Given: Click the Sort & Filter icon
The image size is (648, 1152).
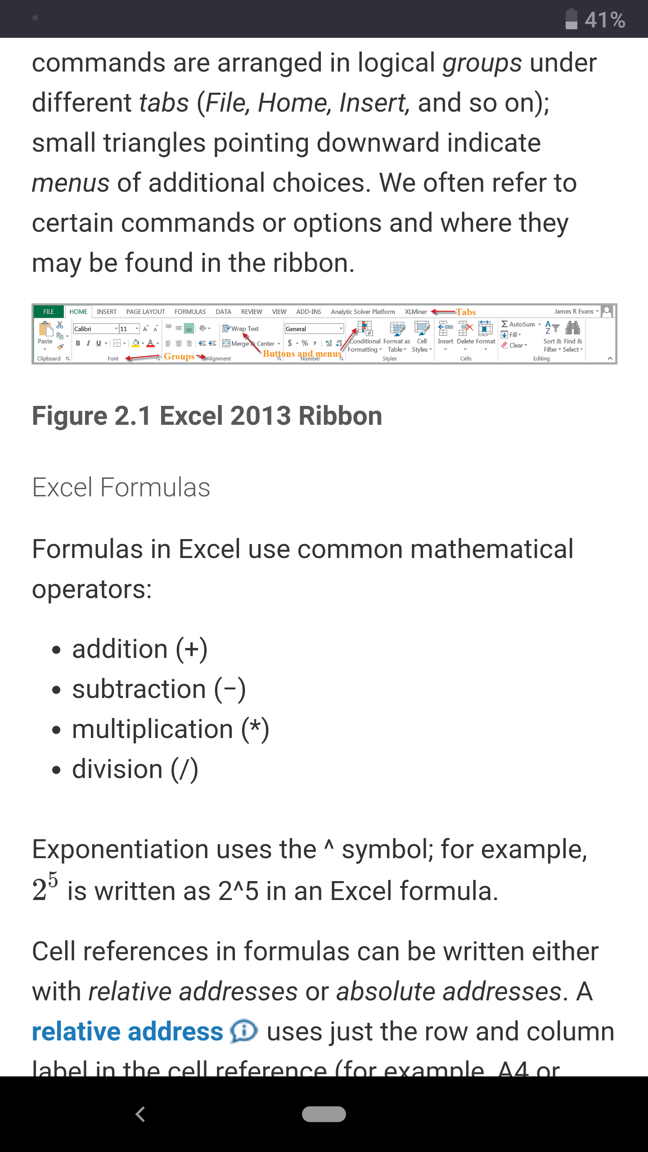Looking at the screenshot, I should (x=552, y=328).
